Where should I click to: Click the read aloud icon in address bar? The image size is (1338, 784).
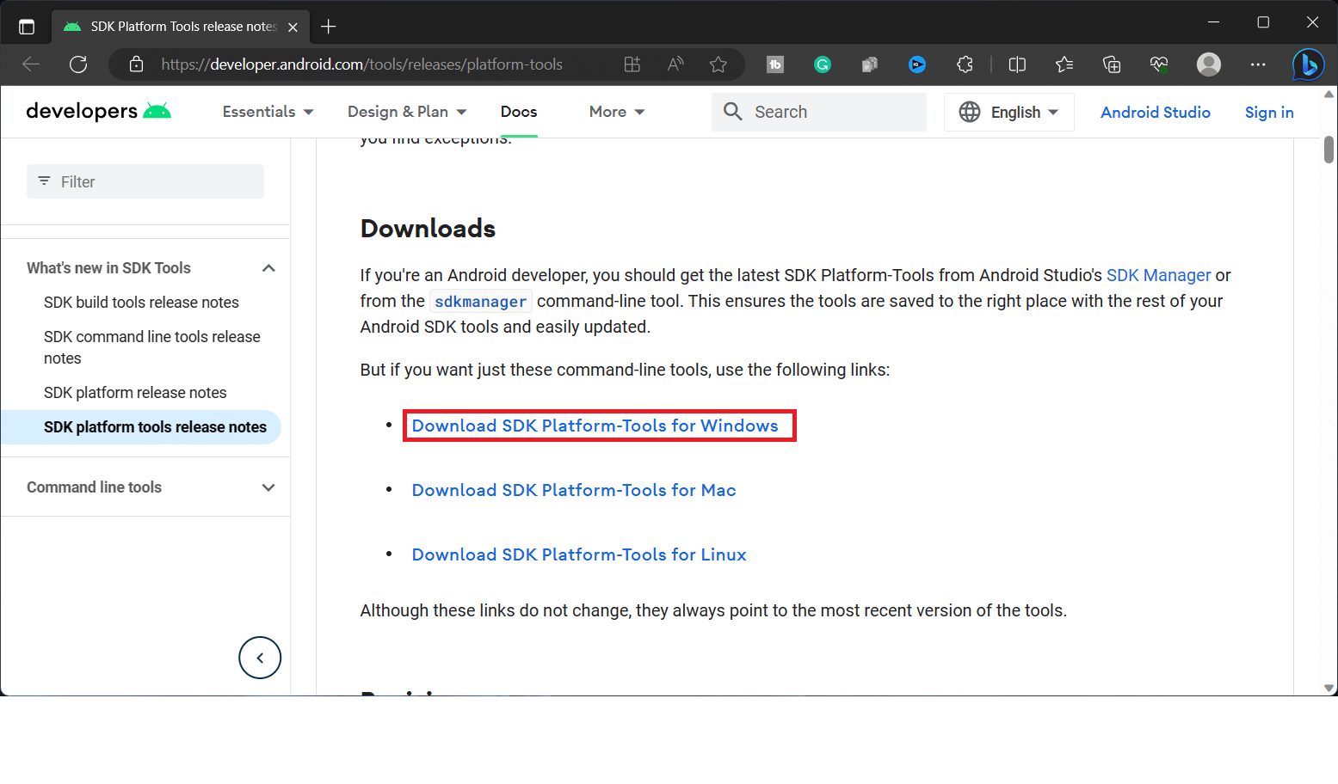coord(675,64)
